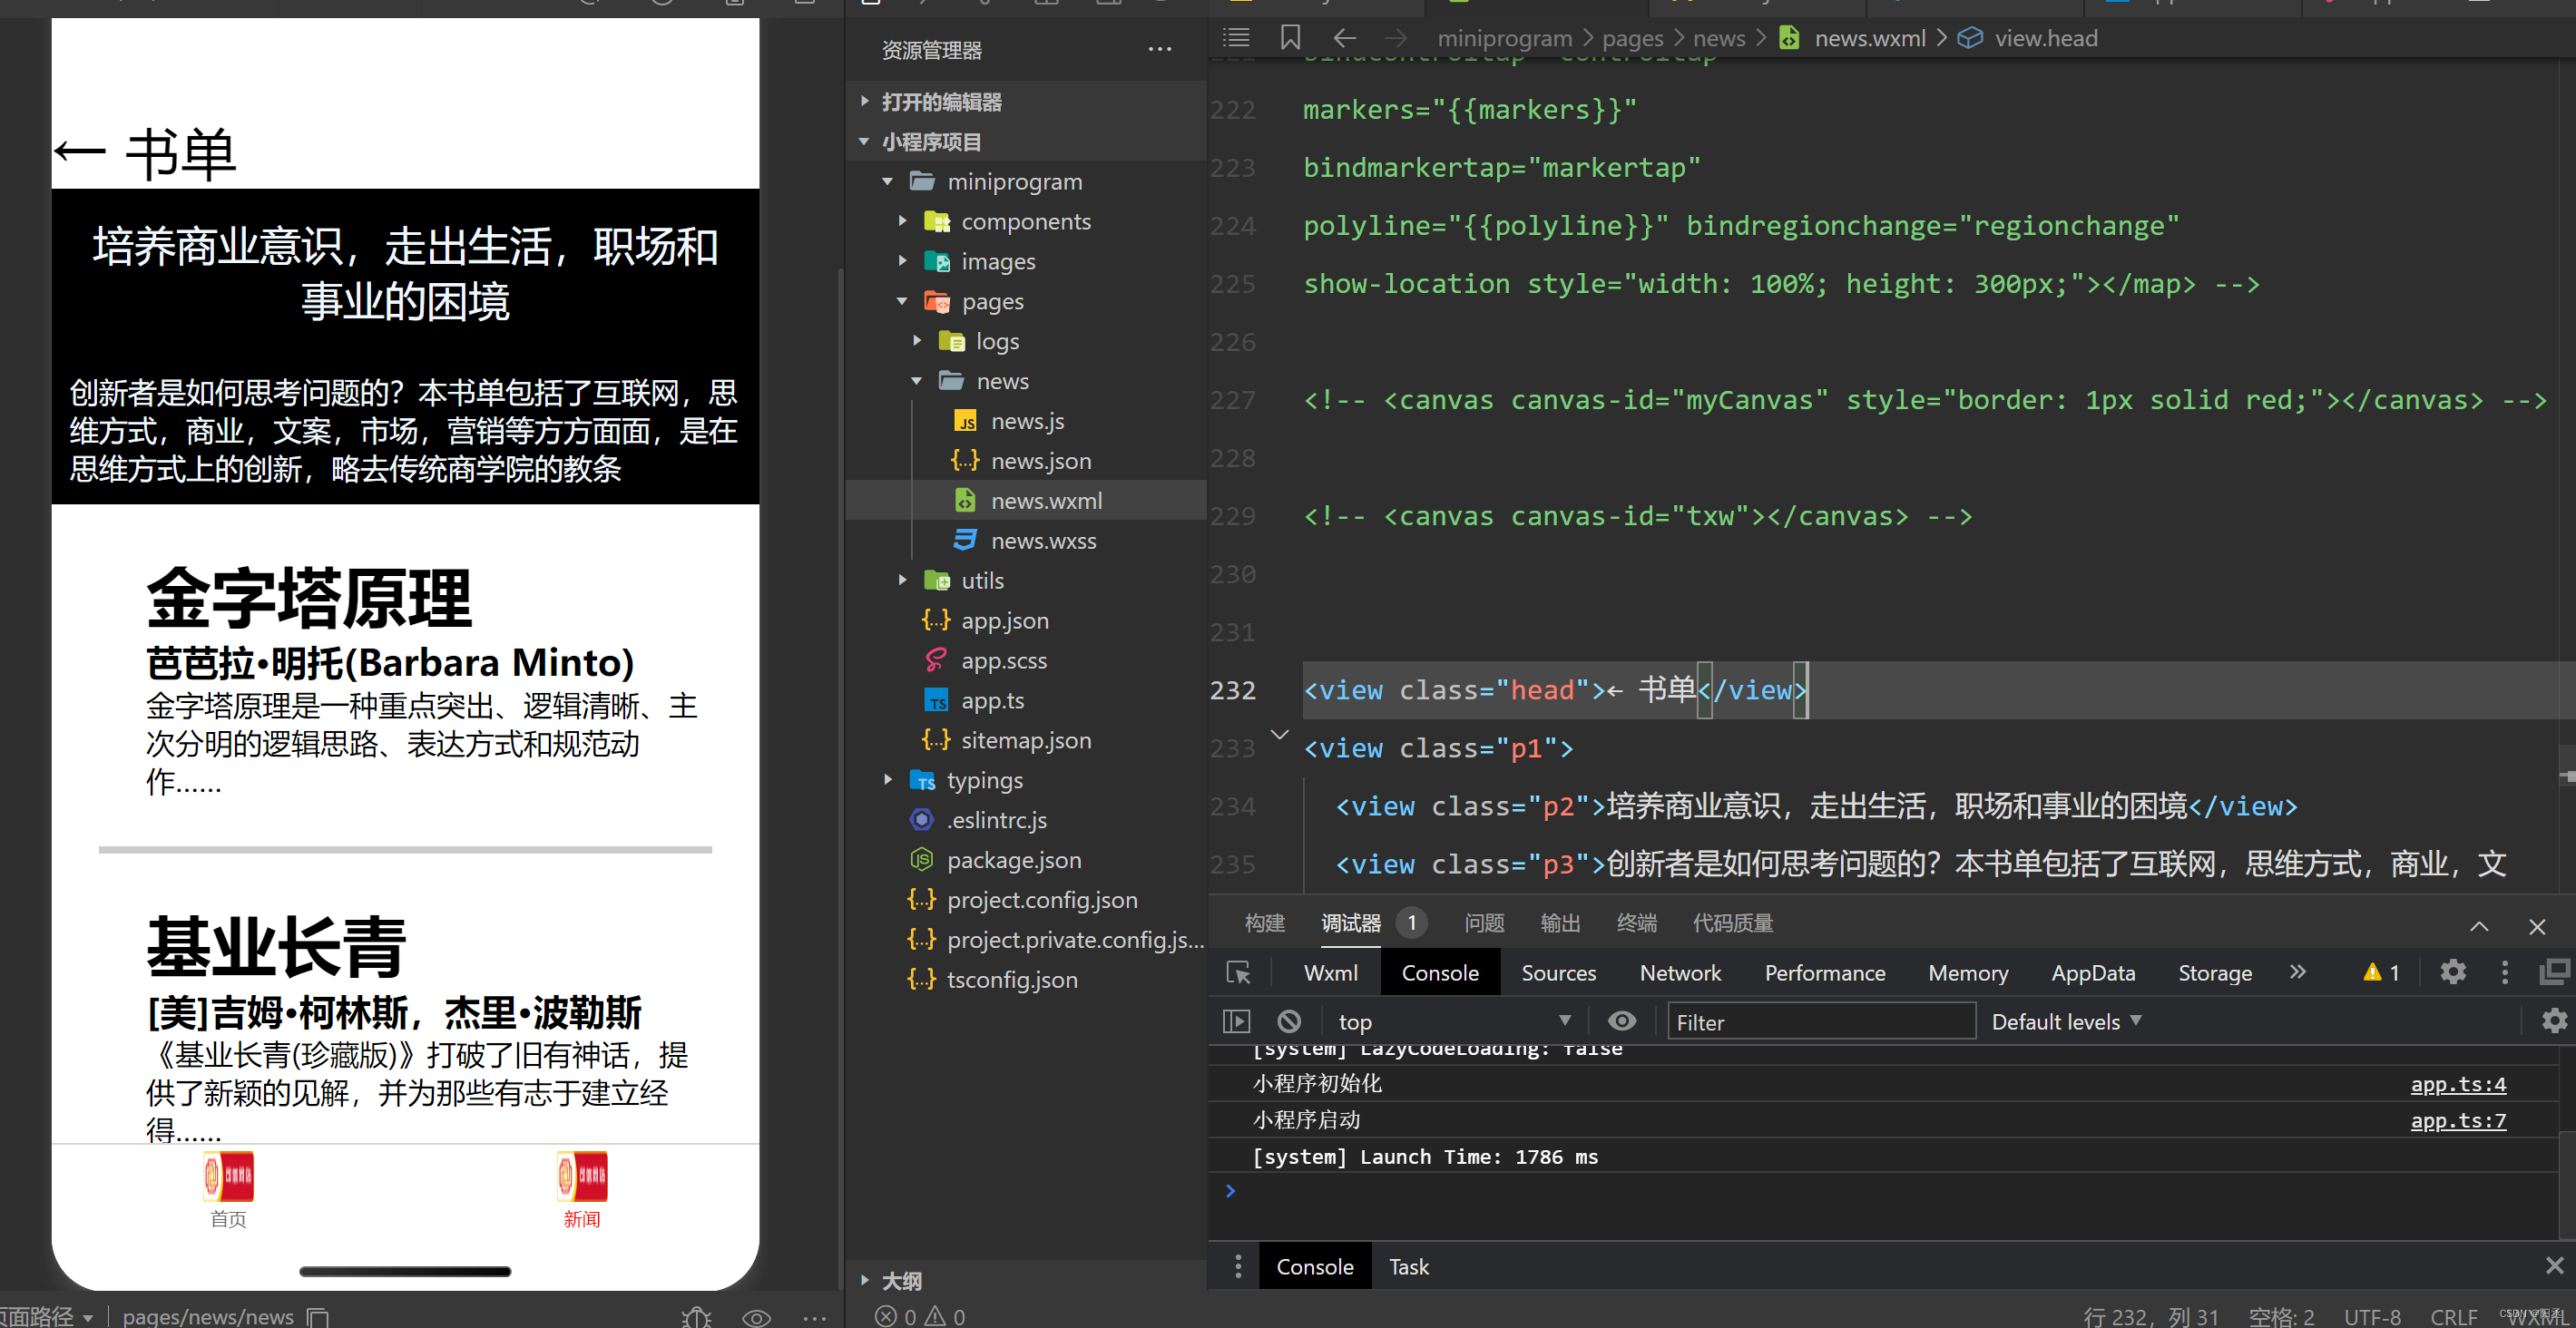Screen dimensions: 2576x1328
Task: Click the bookmark icon in editor toolbar
Action: point(1290,38)
